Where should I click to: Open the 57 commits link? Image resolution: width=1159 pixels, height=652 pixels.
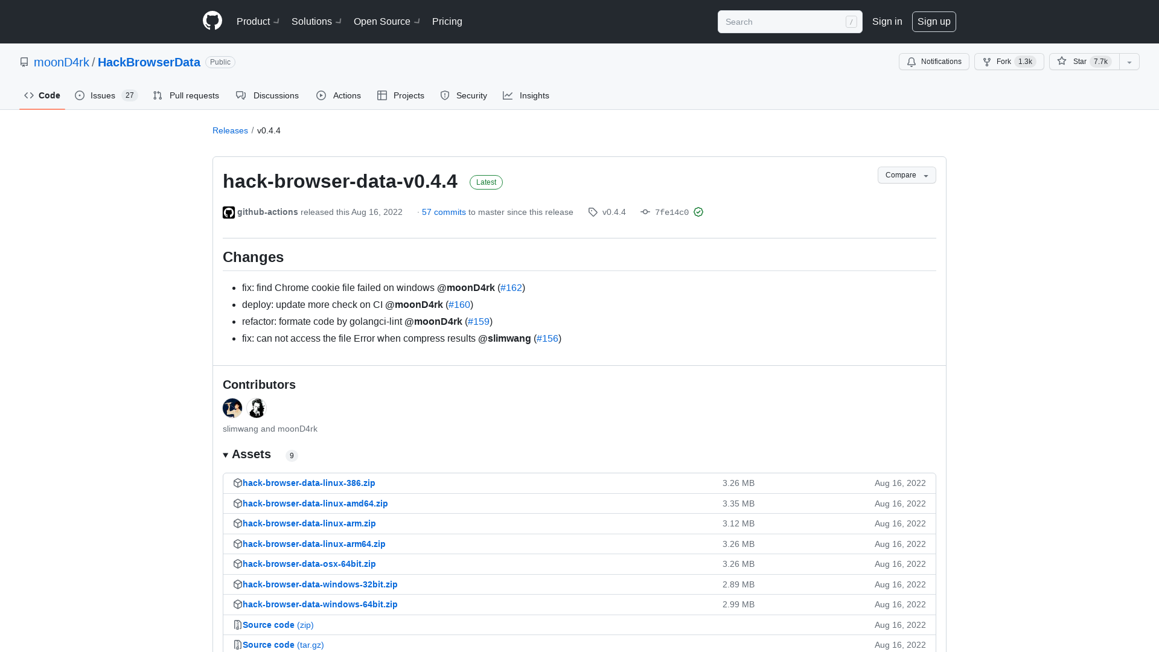(x=444, y=212)
